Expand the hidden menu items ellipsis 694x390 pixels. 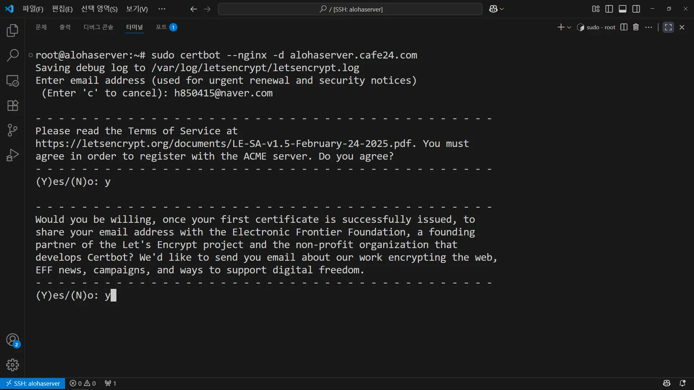(162, 9)
